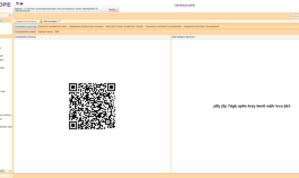Collapse the left sidebar with double-arrow icon
Image resolution: width=299 pixels, height=178 pixels.
coord(9,16)
